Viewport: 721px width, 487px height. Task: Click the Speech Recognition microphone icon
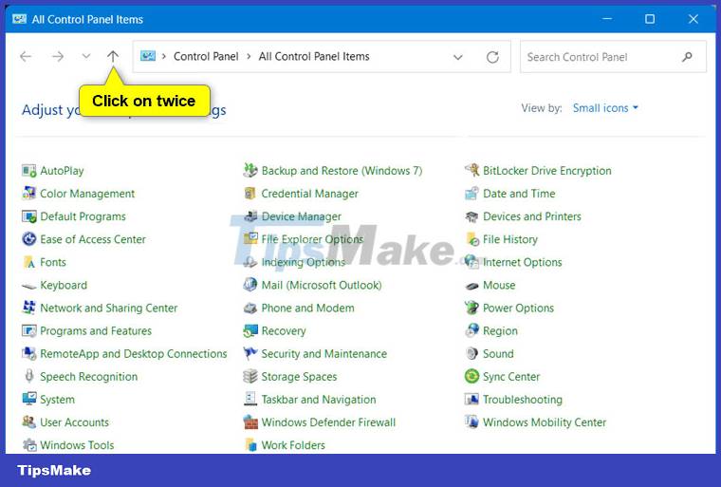[x=29, y=376]
